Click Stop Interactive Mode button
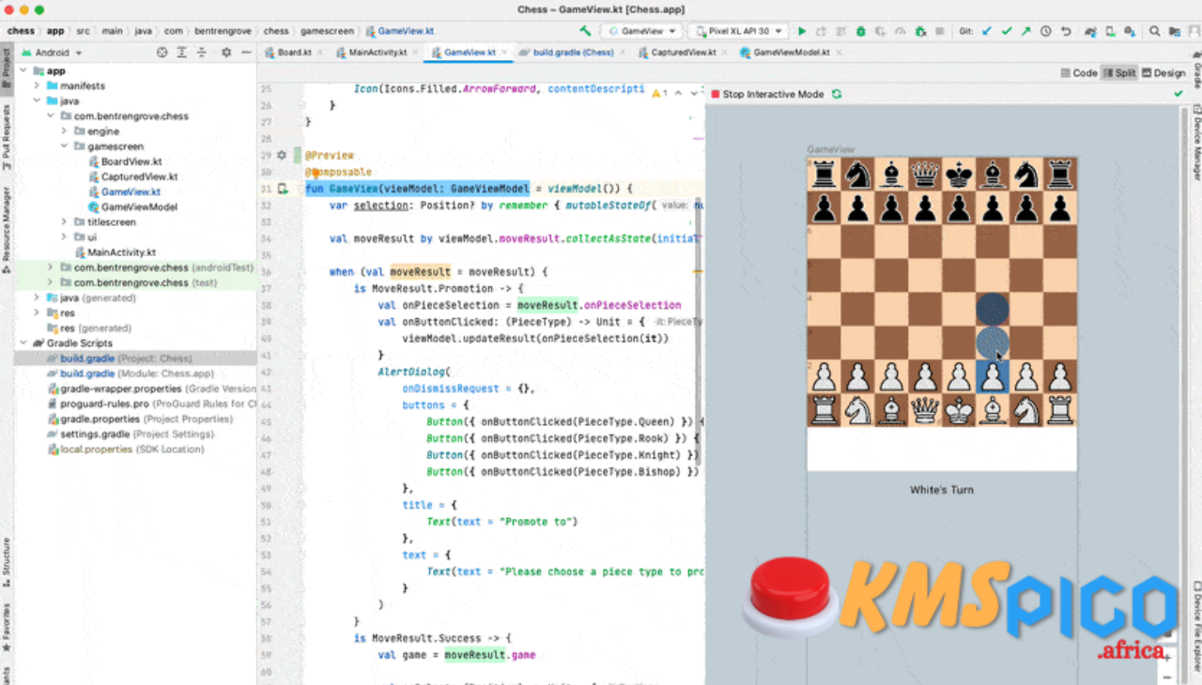 767,94
